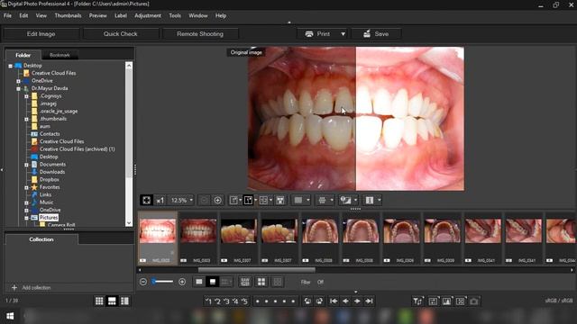Switch the preview to x1 magnification

pyautogui.click(x=160, y=200)
